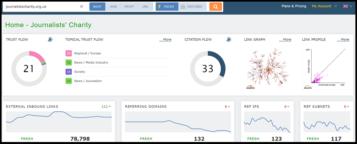357x144 pixels.
Task: Click Referring Domains trend chart
Action: tap(178, 122)
